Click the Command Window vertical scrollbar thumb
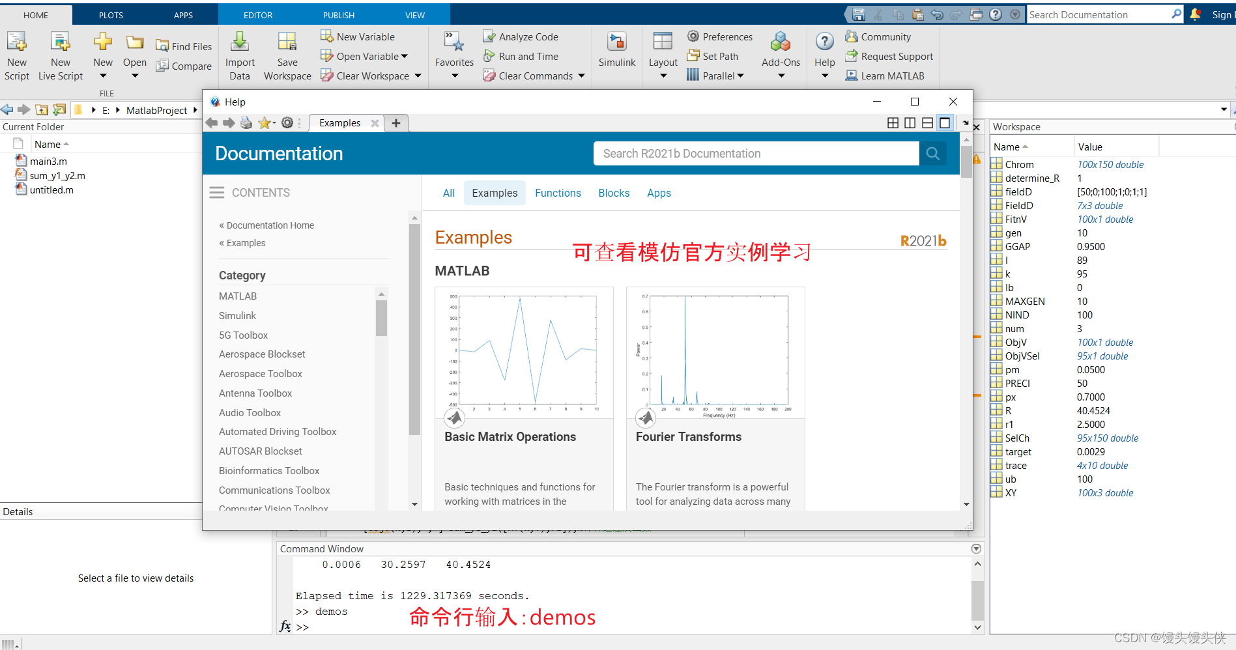The width and height of the screenshot is (1236, 650). (x=977, y=601)
